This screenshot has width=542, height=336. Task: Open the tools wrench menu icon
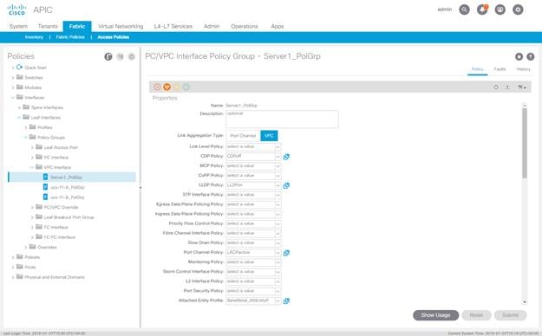[521, 87]
